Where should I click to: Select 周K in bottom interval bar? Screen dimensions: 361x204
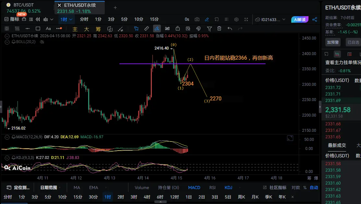coord(242,197)
